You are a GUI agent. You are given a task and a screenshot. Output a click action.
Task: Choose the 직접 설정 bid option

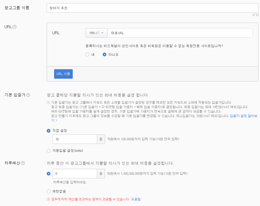(49, 131)
